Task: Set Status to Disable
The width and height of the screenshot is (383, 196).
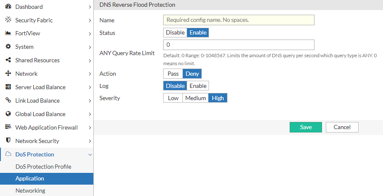Action: click(x=175, y=33)
